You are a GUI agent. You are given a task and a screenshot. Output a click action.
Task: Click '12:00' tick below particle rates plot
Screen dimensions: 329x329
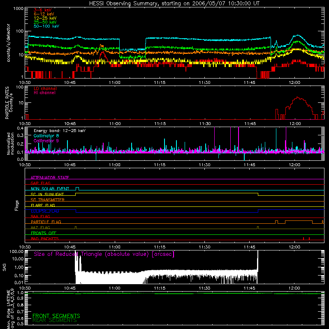[295, 124]
